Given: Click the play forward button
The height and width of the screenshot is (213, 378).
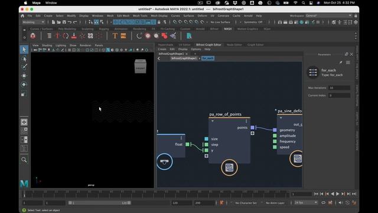Looking at the screenshot, I should click(x=338, y=194).
